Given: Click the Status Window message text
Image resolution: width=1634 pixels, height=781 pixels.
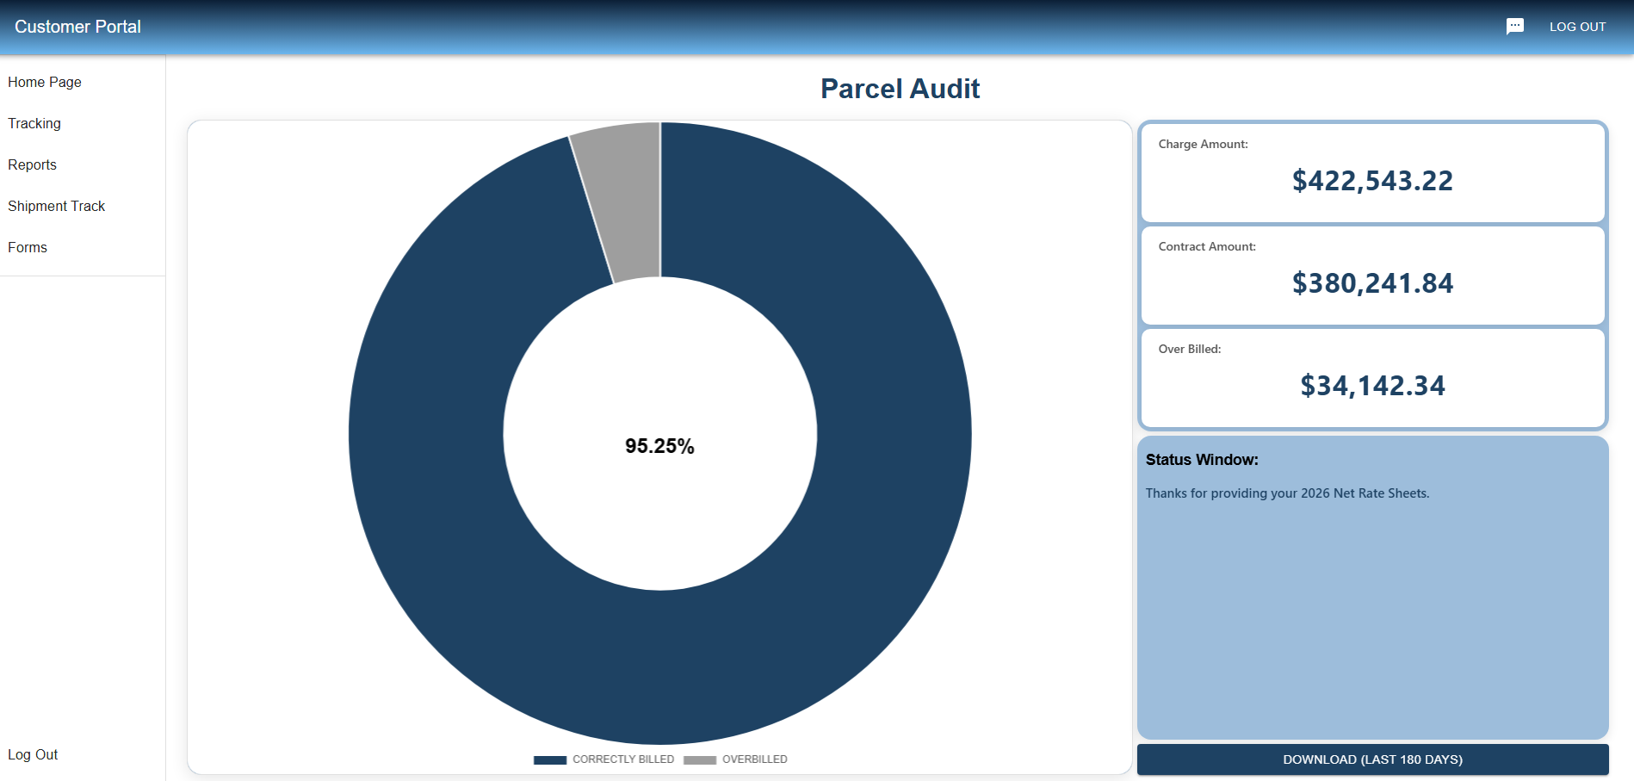Looking at the screenshot, I should [1287, 493].
